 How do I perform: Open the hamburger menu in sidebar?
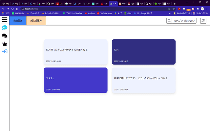(x=5, y=20)
